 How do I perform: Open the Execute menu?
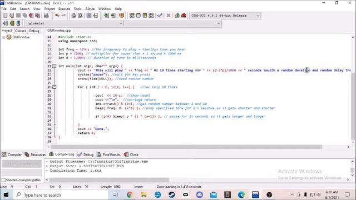[65, 9]
